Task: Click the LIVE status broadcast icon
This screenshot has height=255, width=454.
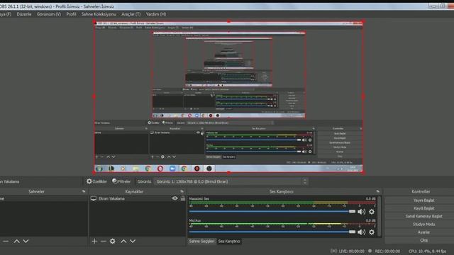Action: coord(333,251)
